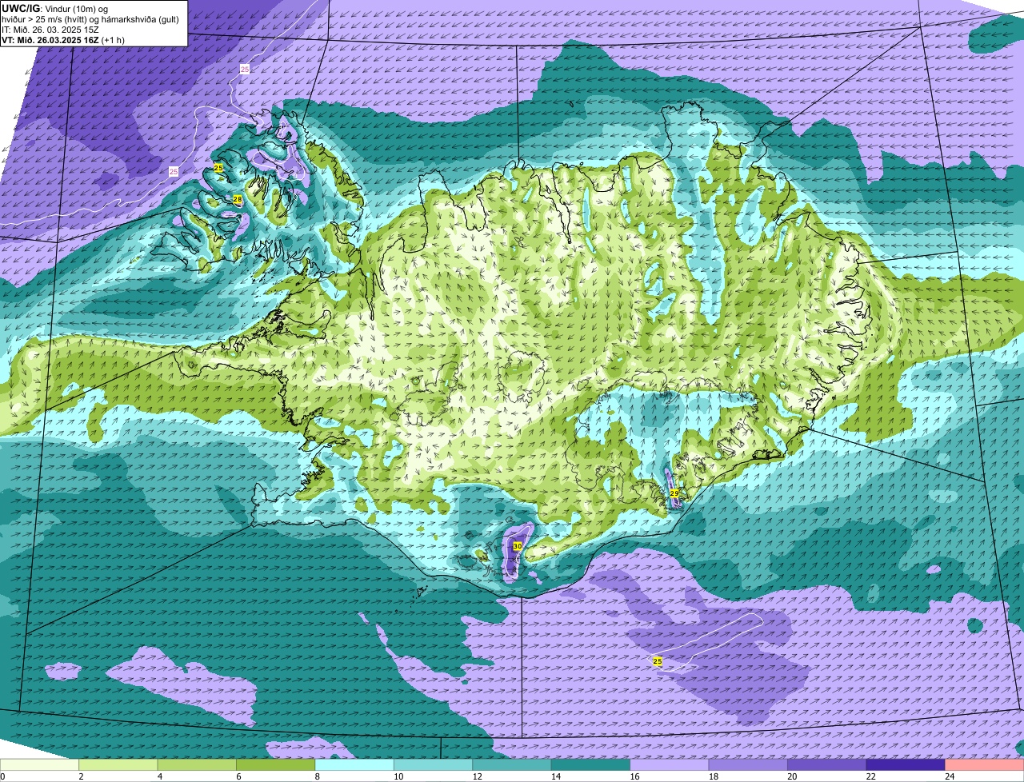The height and width of the screenshot is (782, 1024).
Task: Pick the lavender swatch for 16–18 m/s
Action: 669,764
